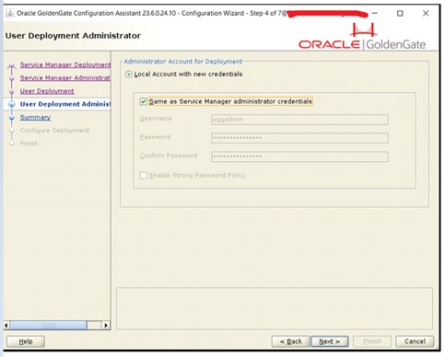Click the Help button
This screenshot has width=445, height=357.
pyautogui.click(x=26, y=341)
